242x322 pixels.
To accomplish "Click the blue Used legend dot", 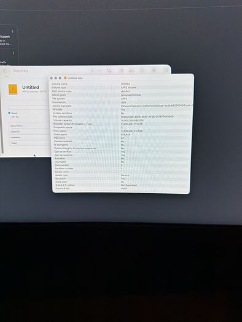I will [x=9, y=113].
